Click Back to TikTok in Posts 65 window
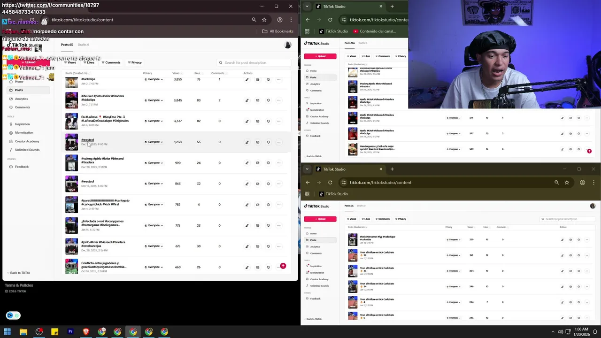Viewport: 601px width, 338px height. (19, 273)
